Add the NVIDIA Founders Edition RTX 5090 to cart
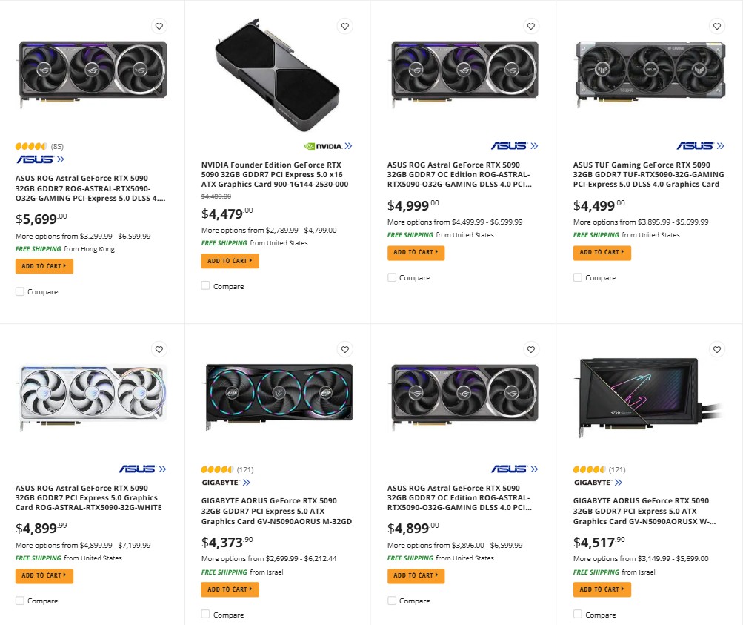This screenshot has height=625, width=743. pyautogui.click(x=230, y=261)
